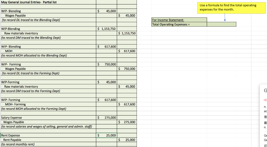
Task: Select the WIP-Forming label in the $45,000 row
Action: (10, 82)
